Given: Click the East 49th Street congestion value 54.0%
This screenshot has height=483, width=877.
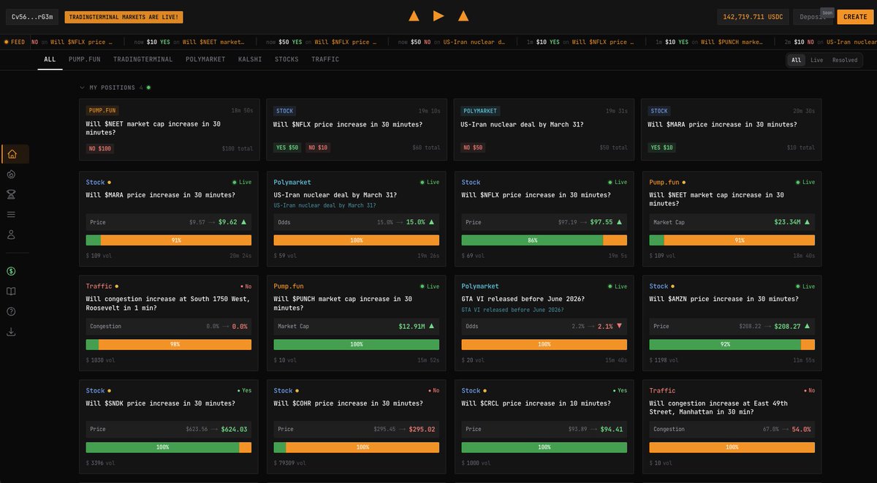Looking at the screenshot, I should point(802,430).
